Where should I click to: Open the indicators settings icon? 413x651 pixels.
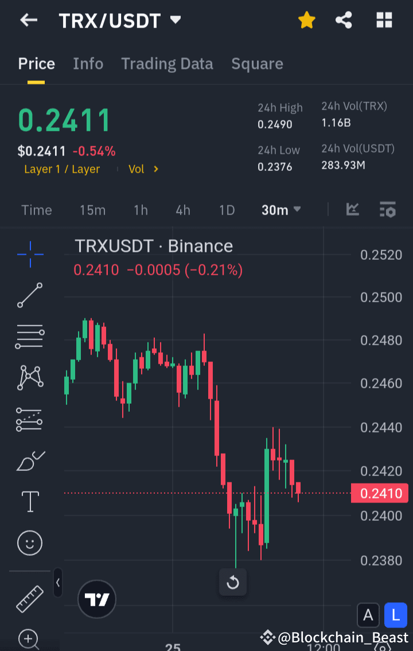388,210
